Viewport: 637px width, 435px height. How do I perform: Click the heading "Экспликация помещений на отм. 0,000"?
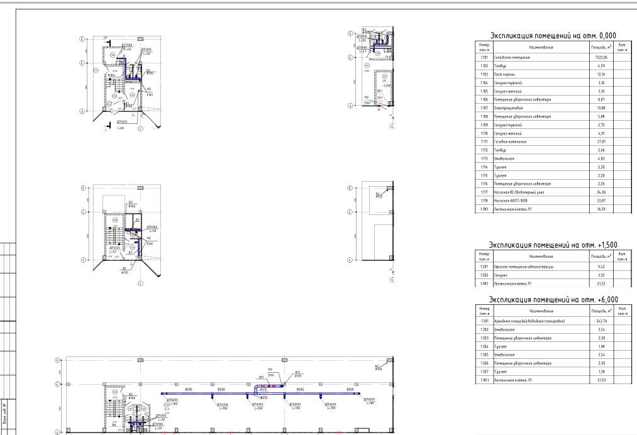click(553, 36)
